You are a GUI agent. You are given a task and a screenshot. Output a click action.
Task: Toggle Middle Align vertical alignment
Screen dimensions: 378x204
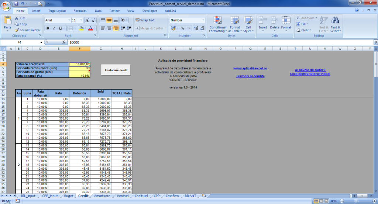pos(109,20)
